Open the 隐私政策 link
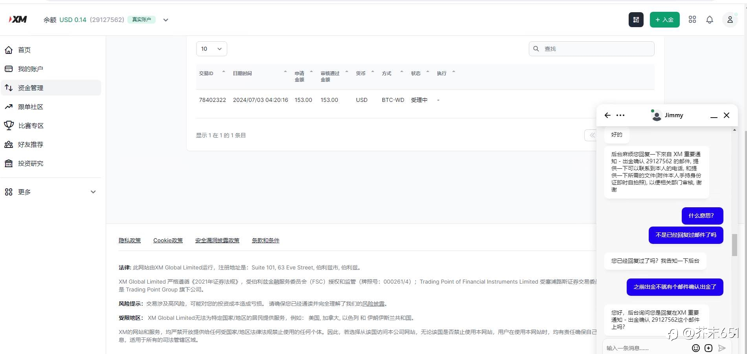 pos(130,240)
